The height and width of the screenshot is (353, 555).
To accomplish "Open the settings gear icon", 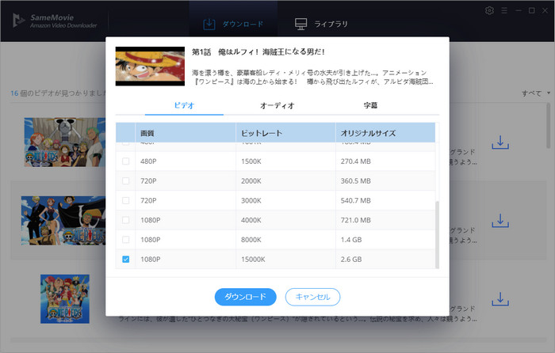I will [x=489, y=10].
